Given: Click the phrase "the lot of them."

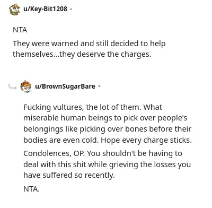Looking at the screenshot, I should [113, 107].
